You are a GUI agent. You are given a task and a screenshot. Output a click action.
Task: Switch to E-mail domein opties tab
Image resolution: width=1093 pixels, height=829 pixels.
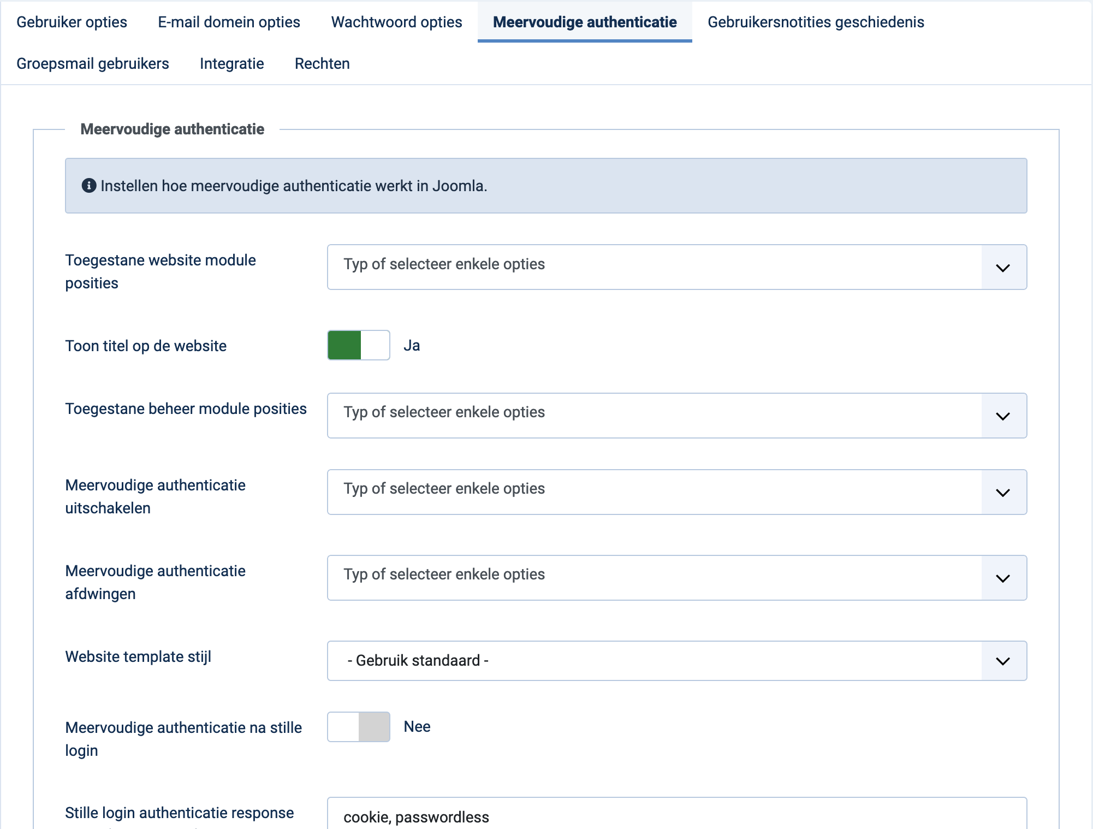point(229,22)
